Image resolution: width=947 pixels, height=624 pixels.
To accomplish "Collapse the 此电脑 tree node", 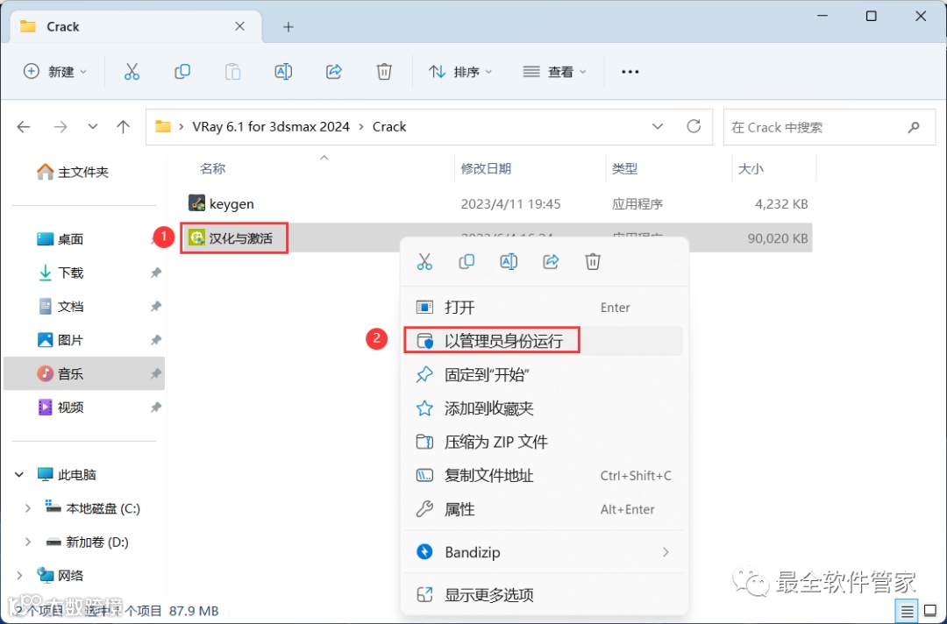I will [19, 475].
